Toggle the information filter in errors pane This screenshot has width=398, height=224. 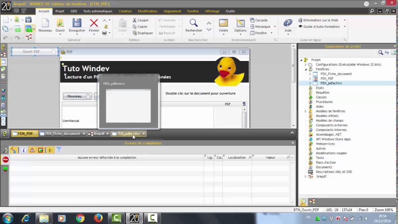(24, 150)
